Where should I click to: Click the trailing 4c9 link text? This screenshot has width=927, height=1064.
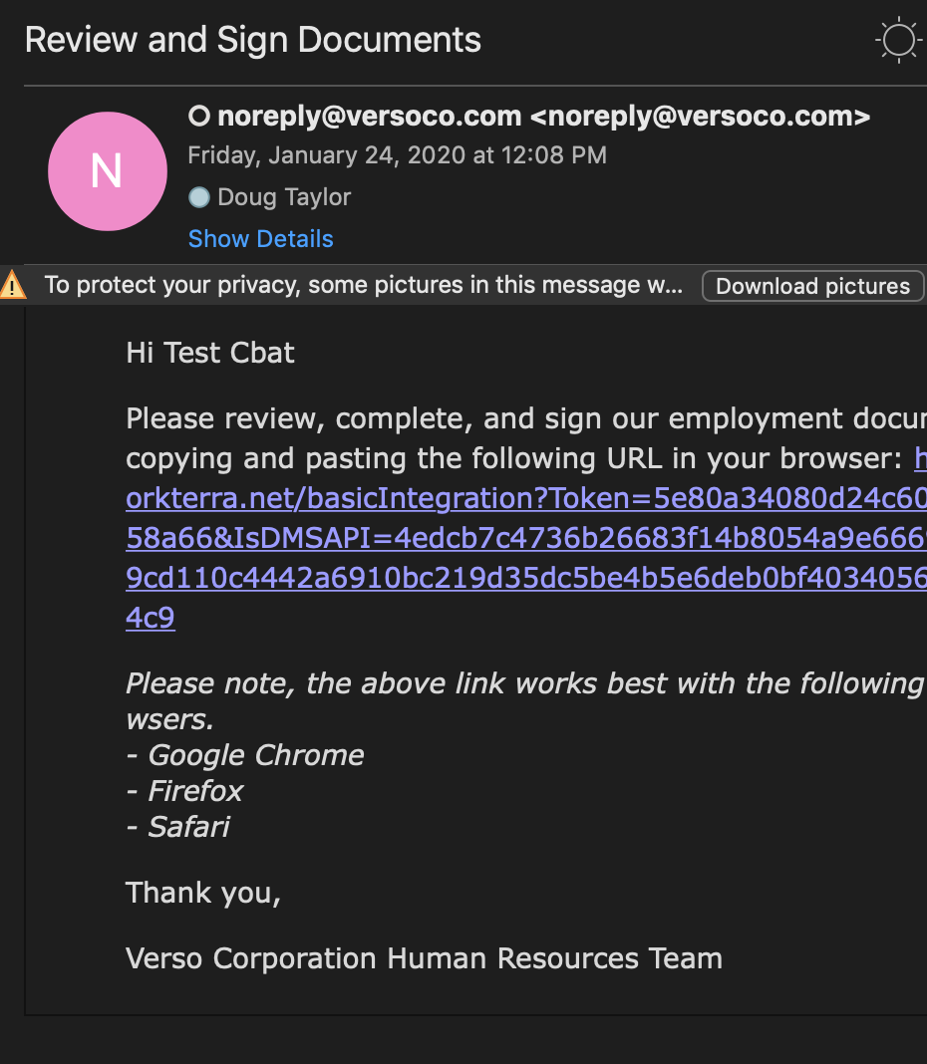[x=151, y=618]
